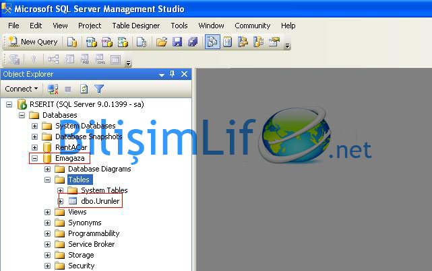Viewport: 432px width, 271px height.
Task: Open the View menu
Action: click(60, 26)
